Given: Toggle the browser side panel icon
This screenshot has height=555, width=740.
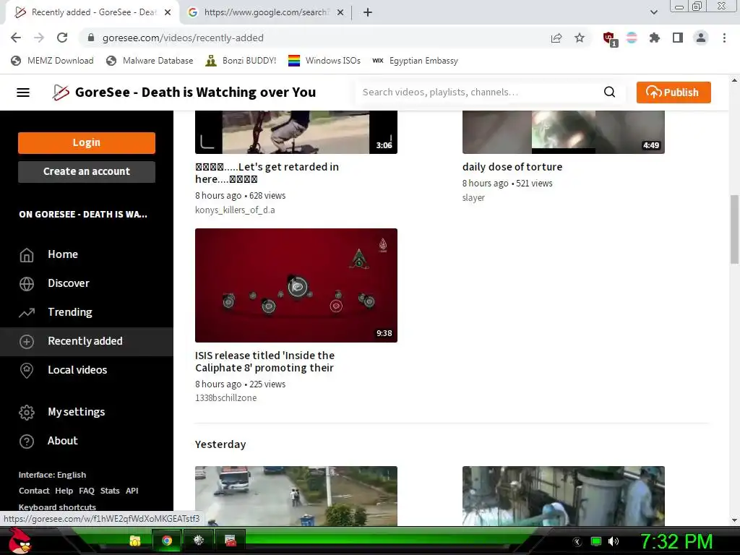Looking at the screenshot, I should [678, 38].
